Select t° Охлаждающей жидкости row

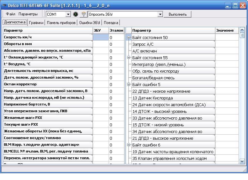[48, 58]
